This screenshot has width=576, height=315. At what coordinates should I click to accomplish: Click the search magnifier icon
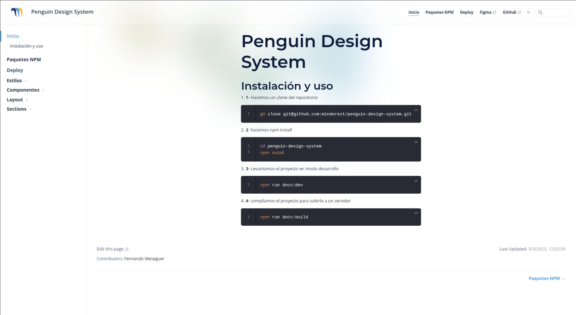tap(540, 13)
